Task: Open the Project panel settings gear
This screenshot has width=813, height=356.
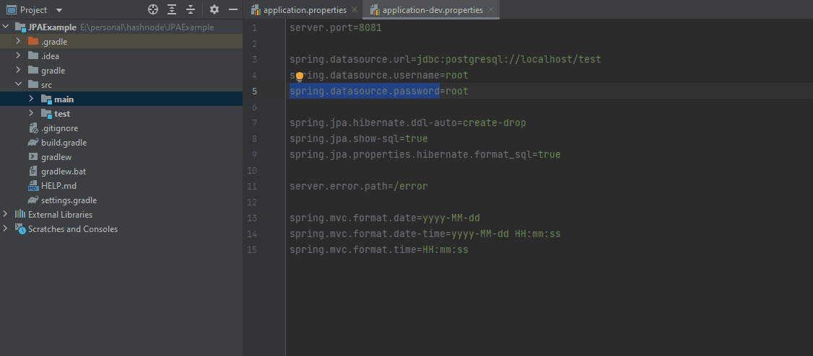Action: [x=214, y=9]
